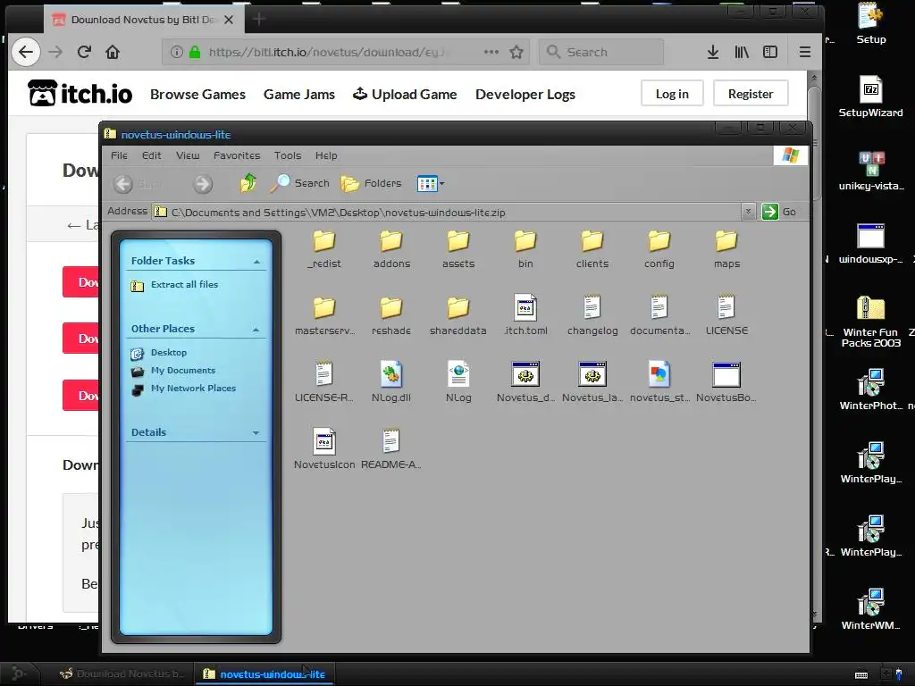Image resolution: width=915 pixels, height=686 pixels.
Task: Select the NLog config file
Action: pos(458,383)
